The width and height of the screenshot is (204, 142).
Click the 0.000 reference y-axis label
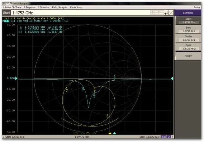[x=11, y=78]
